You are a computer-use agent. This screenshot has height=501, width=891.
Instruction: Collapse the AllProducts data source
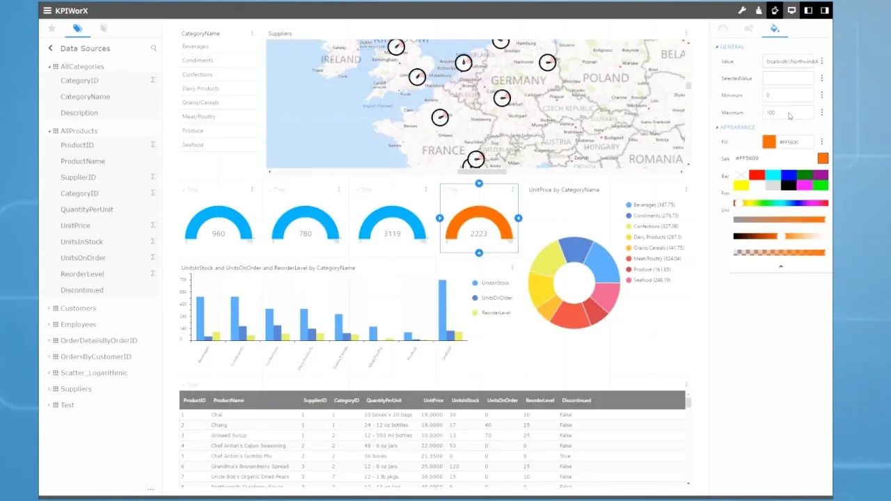[49, 131]
